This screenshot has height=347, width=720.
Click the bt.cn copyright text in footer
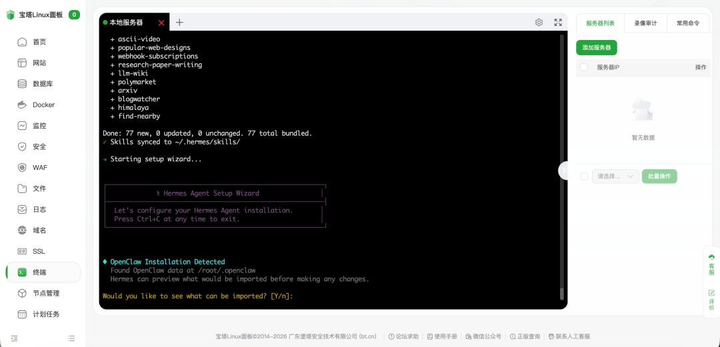(296, 336)
